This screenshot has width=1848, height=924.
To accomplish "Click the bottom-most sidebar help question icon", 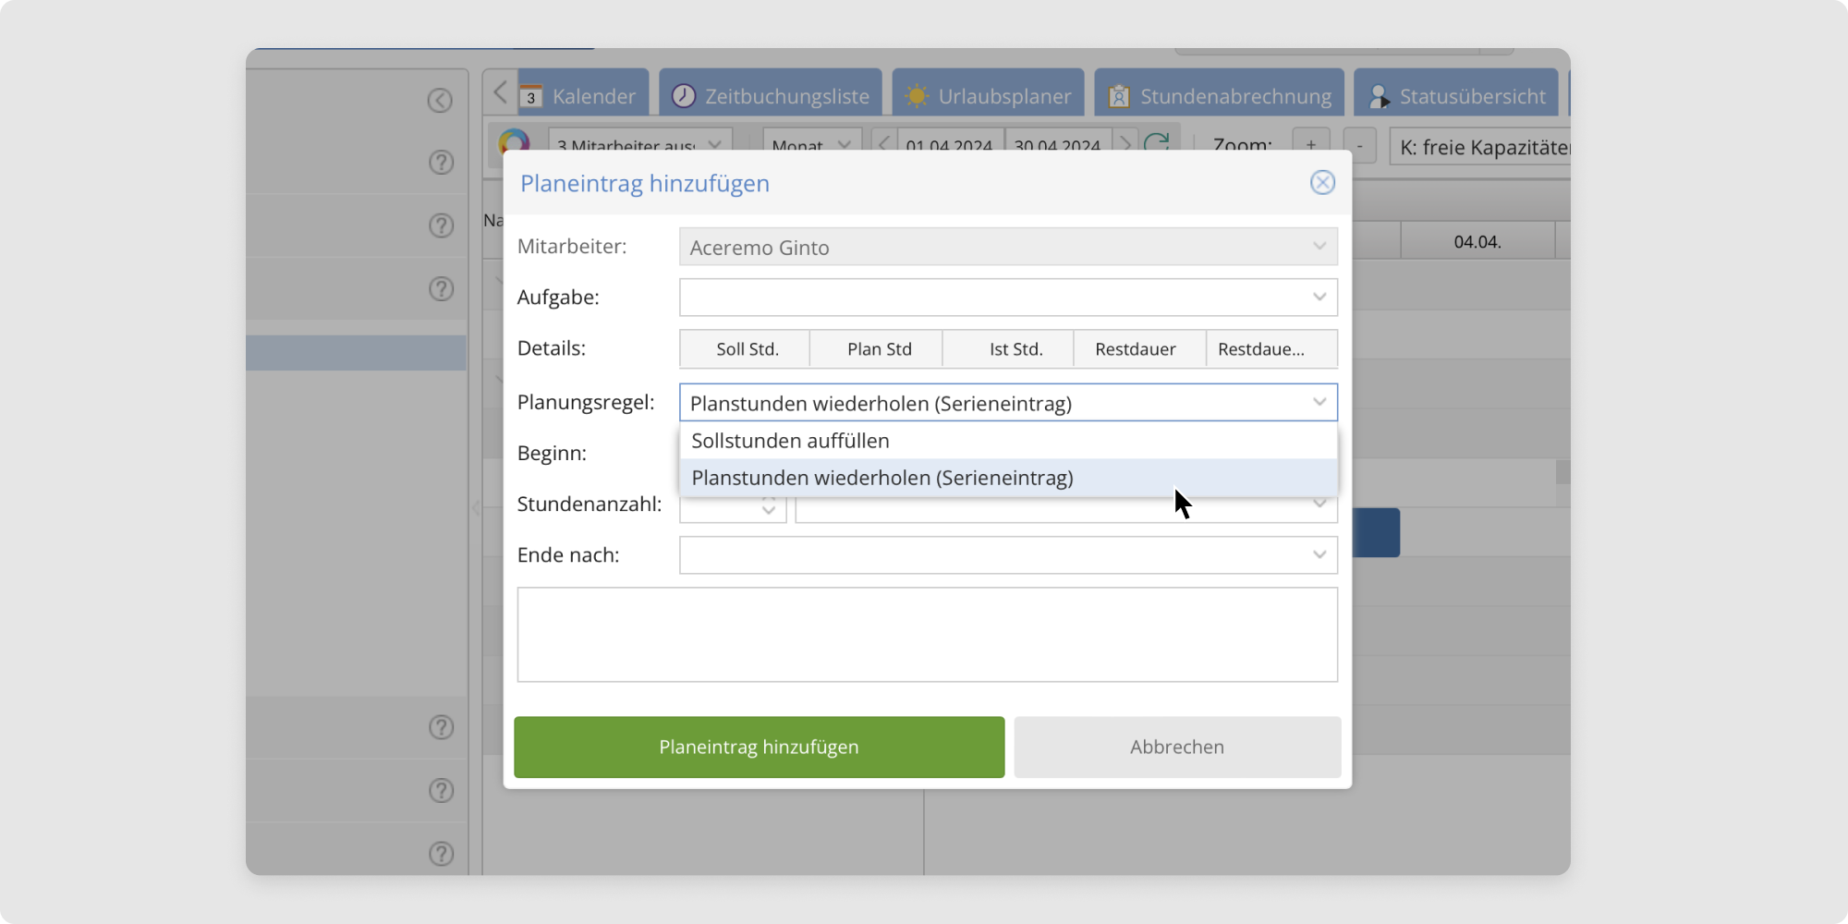I will (442, 854).
